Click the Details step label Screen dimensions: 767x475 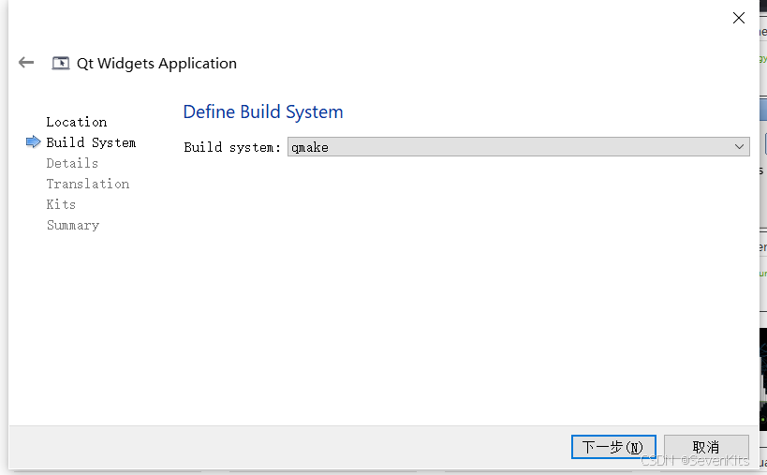click(x=72, y=163)
